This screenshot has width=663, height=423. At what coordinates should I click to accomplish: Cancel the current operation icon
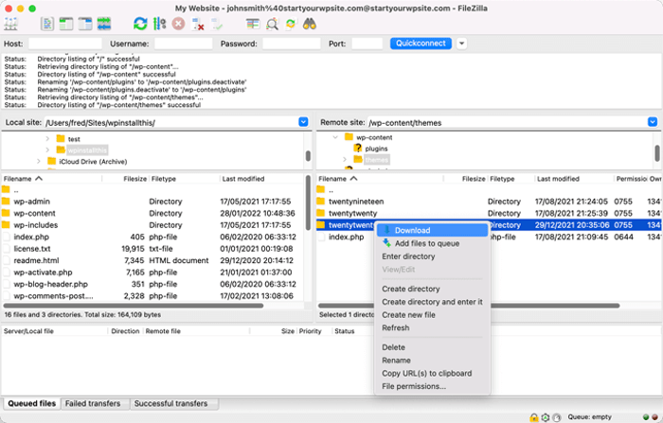point(178,24)
